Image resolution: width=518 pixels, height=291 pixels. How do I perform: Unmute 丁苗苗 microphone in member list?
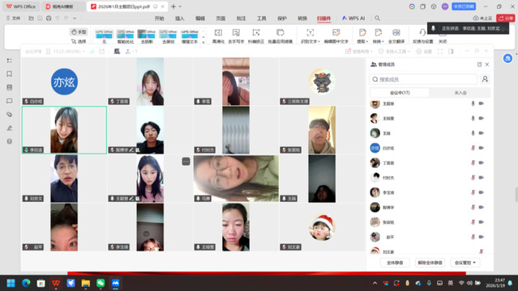click(473, 162)
